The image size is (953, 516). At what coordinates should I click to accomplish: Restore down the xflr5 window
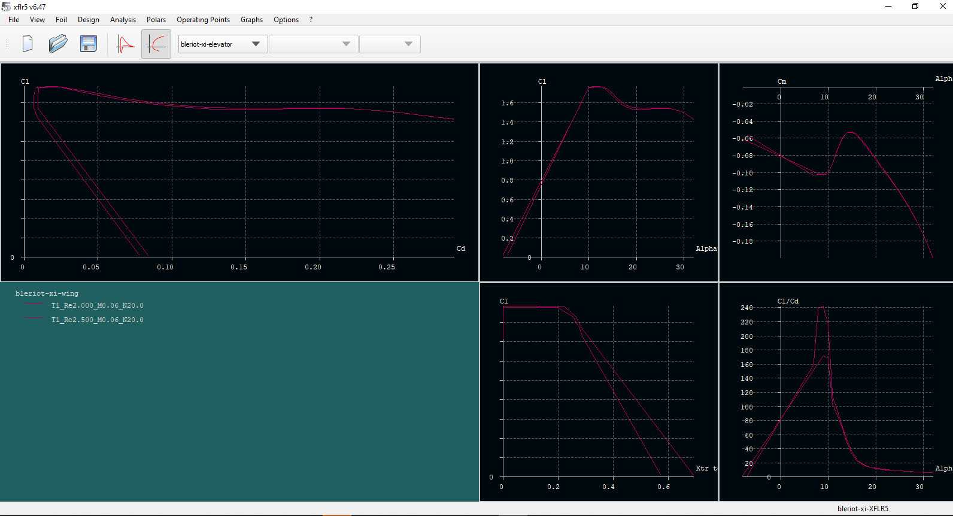click(915, 7)
